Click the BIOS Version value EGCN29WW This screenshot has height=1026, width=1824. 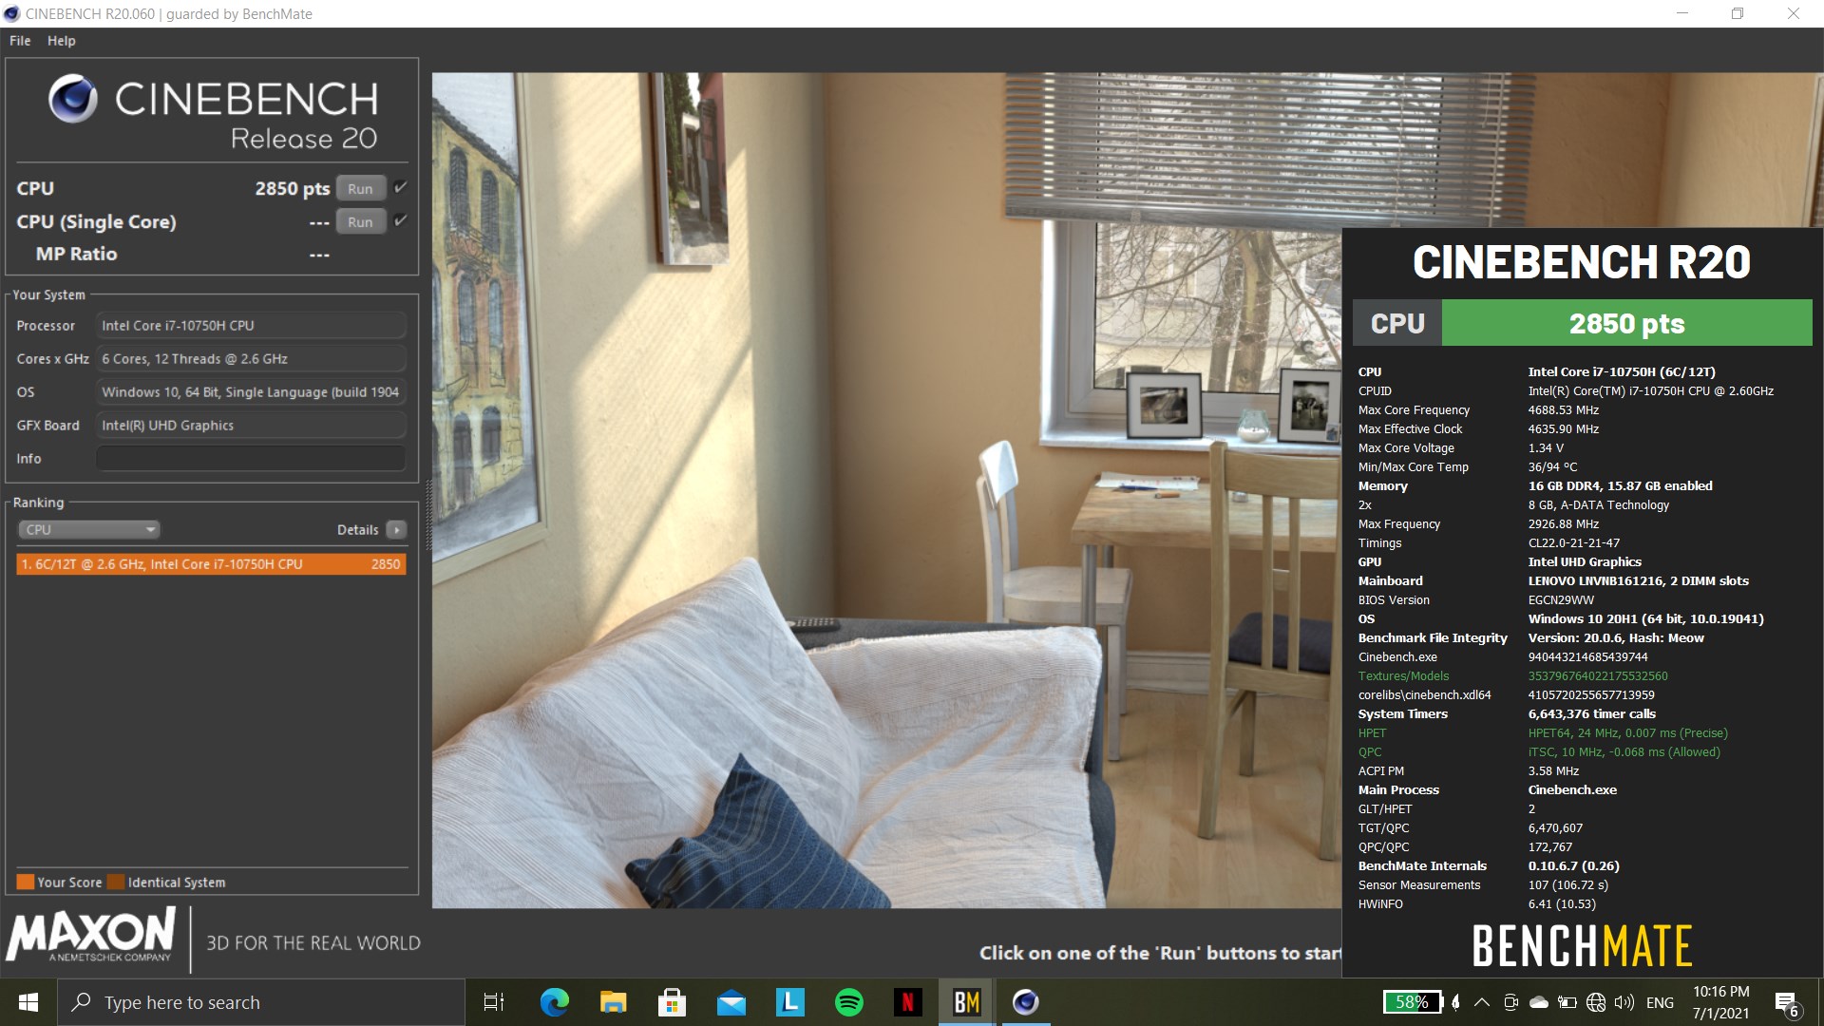tap(1561, 599)
